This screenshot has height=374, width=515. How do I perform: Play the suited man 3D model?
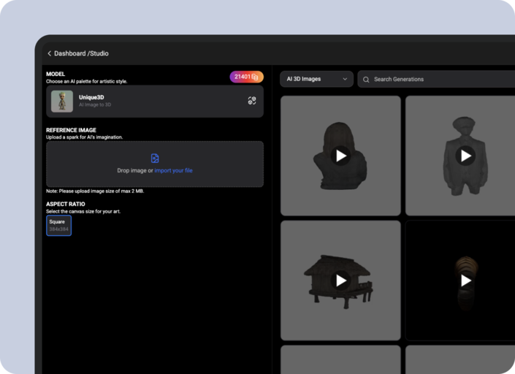pos(465,156)
